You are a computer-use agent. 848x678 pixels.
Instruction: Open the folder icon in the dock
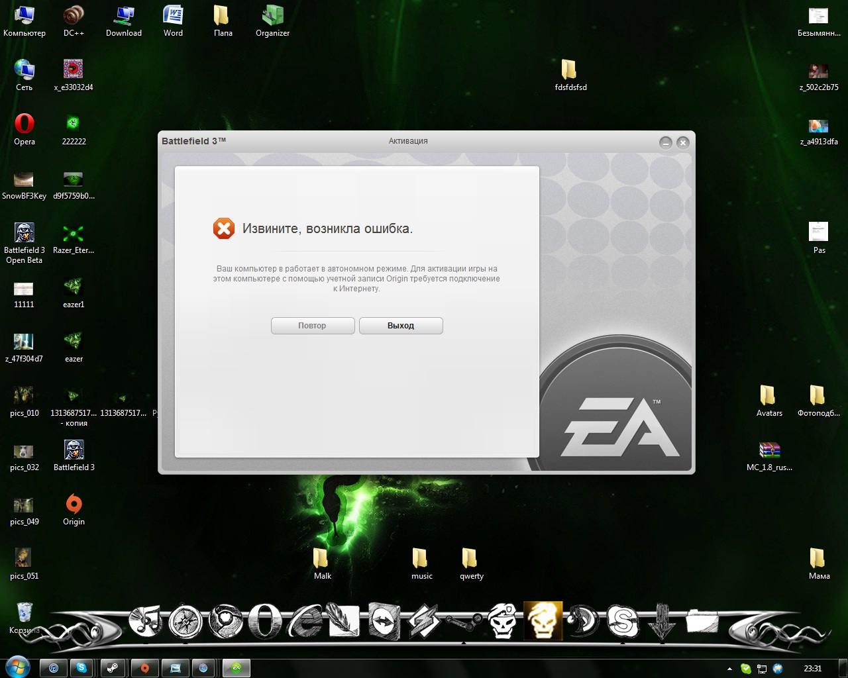coord(702,622)
